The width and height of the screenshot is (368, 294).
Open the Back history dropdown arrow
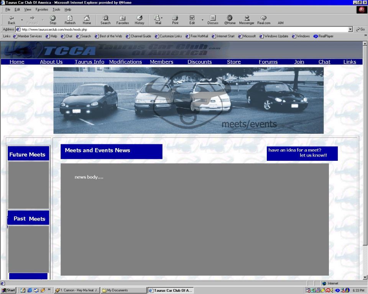(22, 20)
